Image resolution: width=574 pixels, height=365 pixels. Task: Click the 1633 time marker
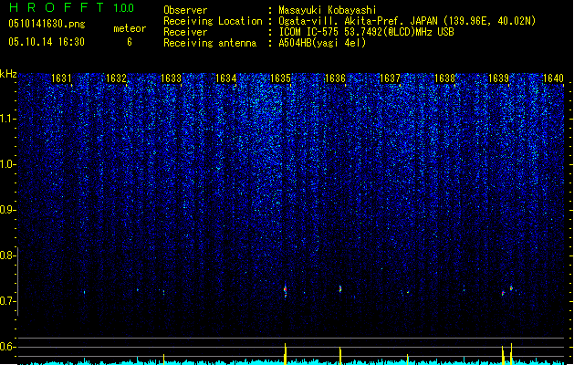[171, 78]
